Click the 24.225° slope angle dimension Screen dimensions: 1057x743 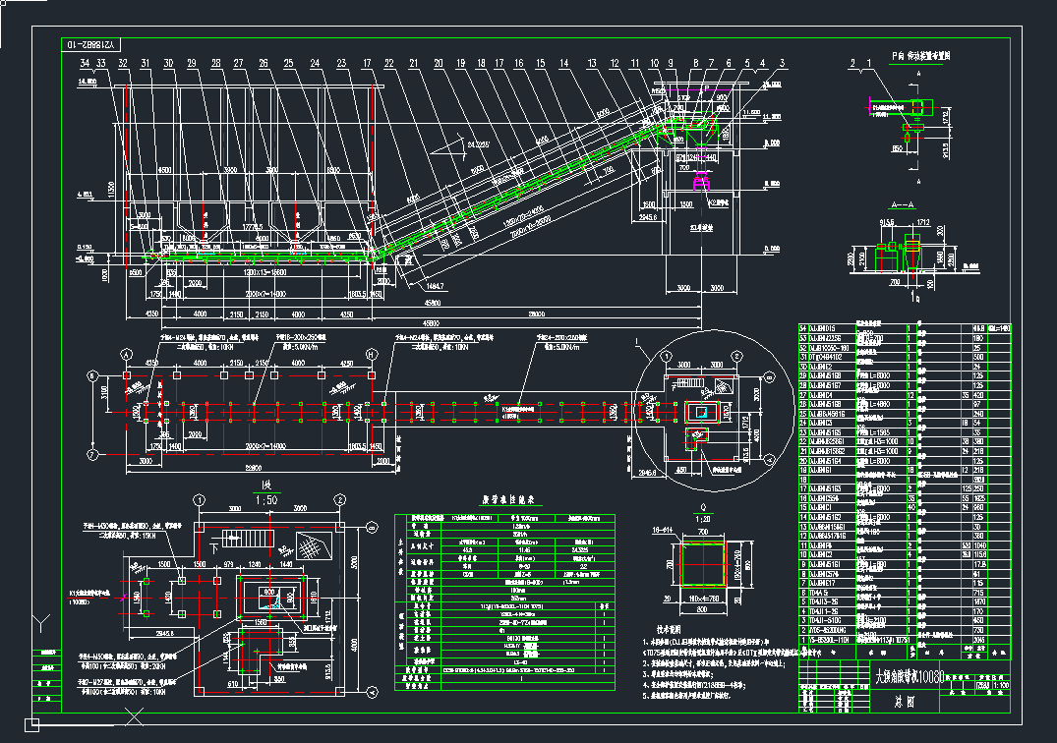click(x=477, y=143)
